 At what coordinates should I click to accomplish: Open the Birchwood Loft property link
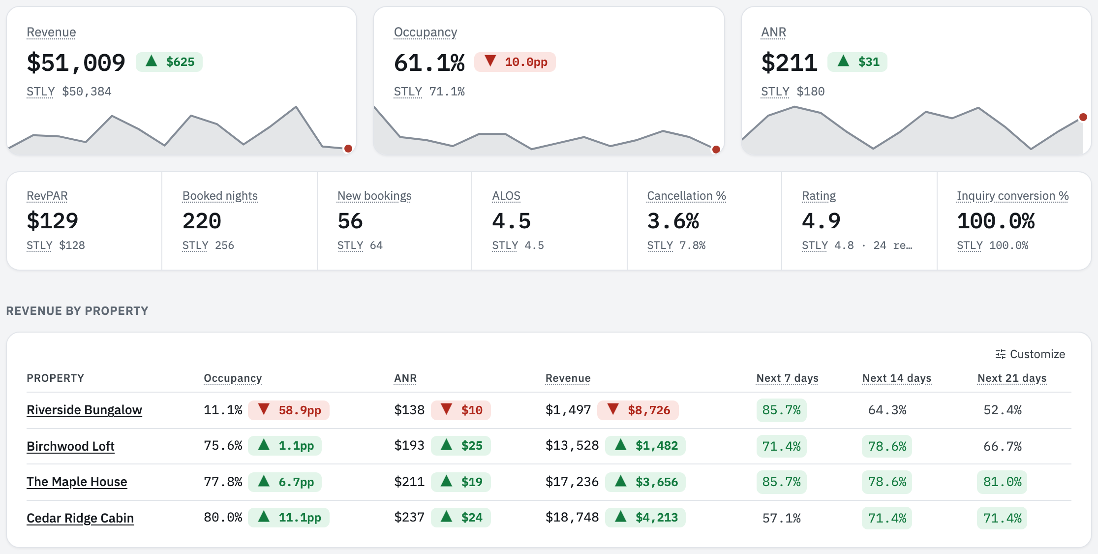[70, 446]
